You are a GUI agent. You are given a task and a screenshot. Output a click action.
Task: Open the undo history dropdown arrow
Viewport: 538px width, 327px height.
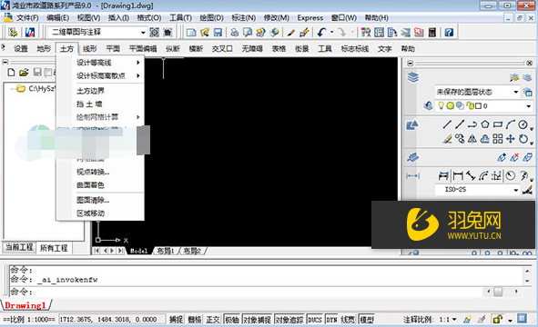[331, 33]
